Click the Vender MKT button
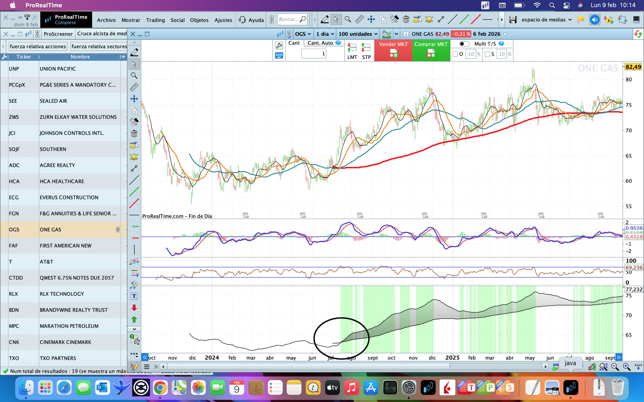Screen dimensions: 644x402 point(393,50)
